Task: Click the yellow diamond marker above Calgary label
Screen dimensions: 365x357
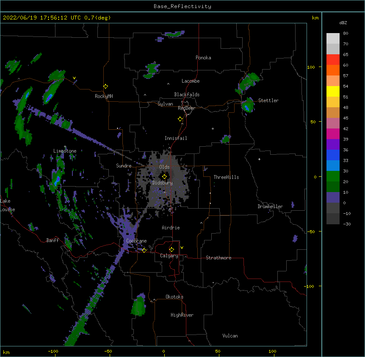Action: tap(171, 250)
